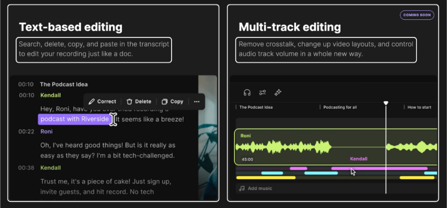Select the highlighted 'podcast with Riverside' text

pyautogui.click(x=74, y=119)
